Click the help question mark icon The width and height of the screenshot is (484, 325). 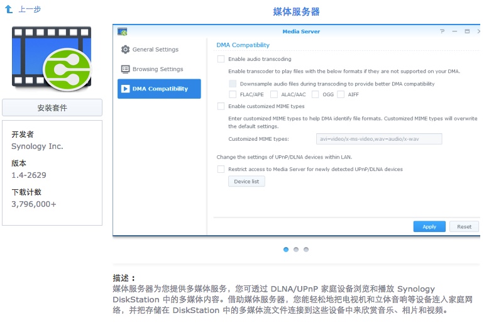pyautogui.click(x=442, y=31)
